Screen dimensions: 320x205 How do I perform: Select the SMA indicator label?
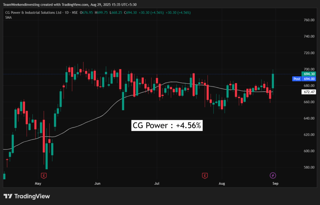[x=8, y=17]
